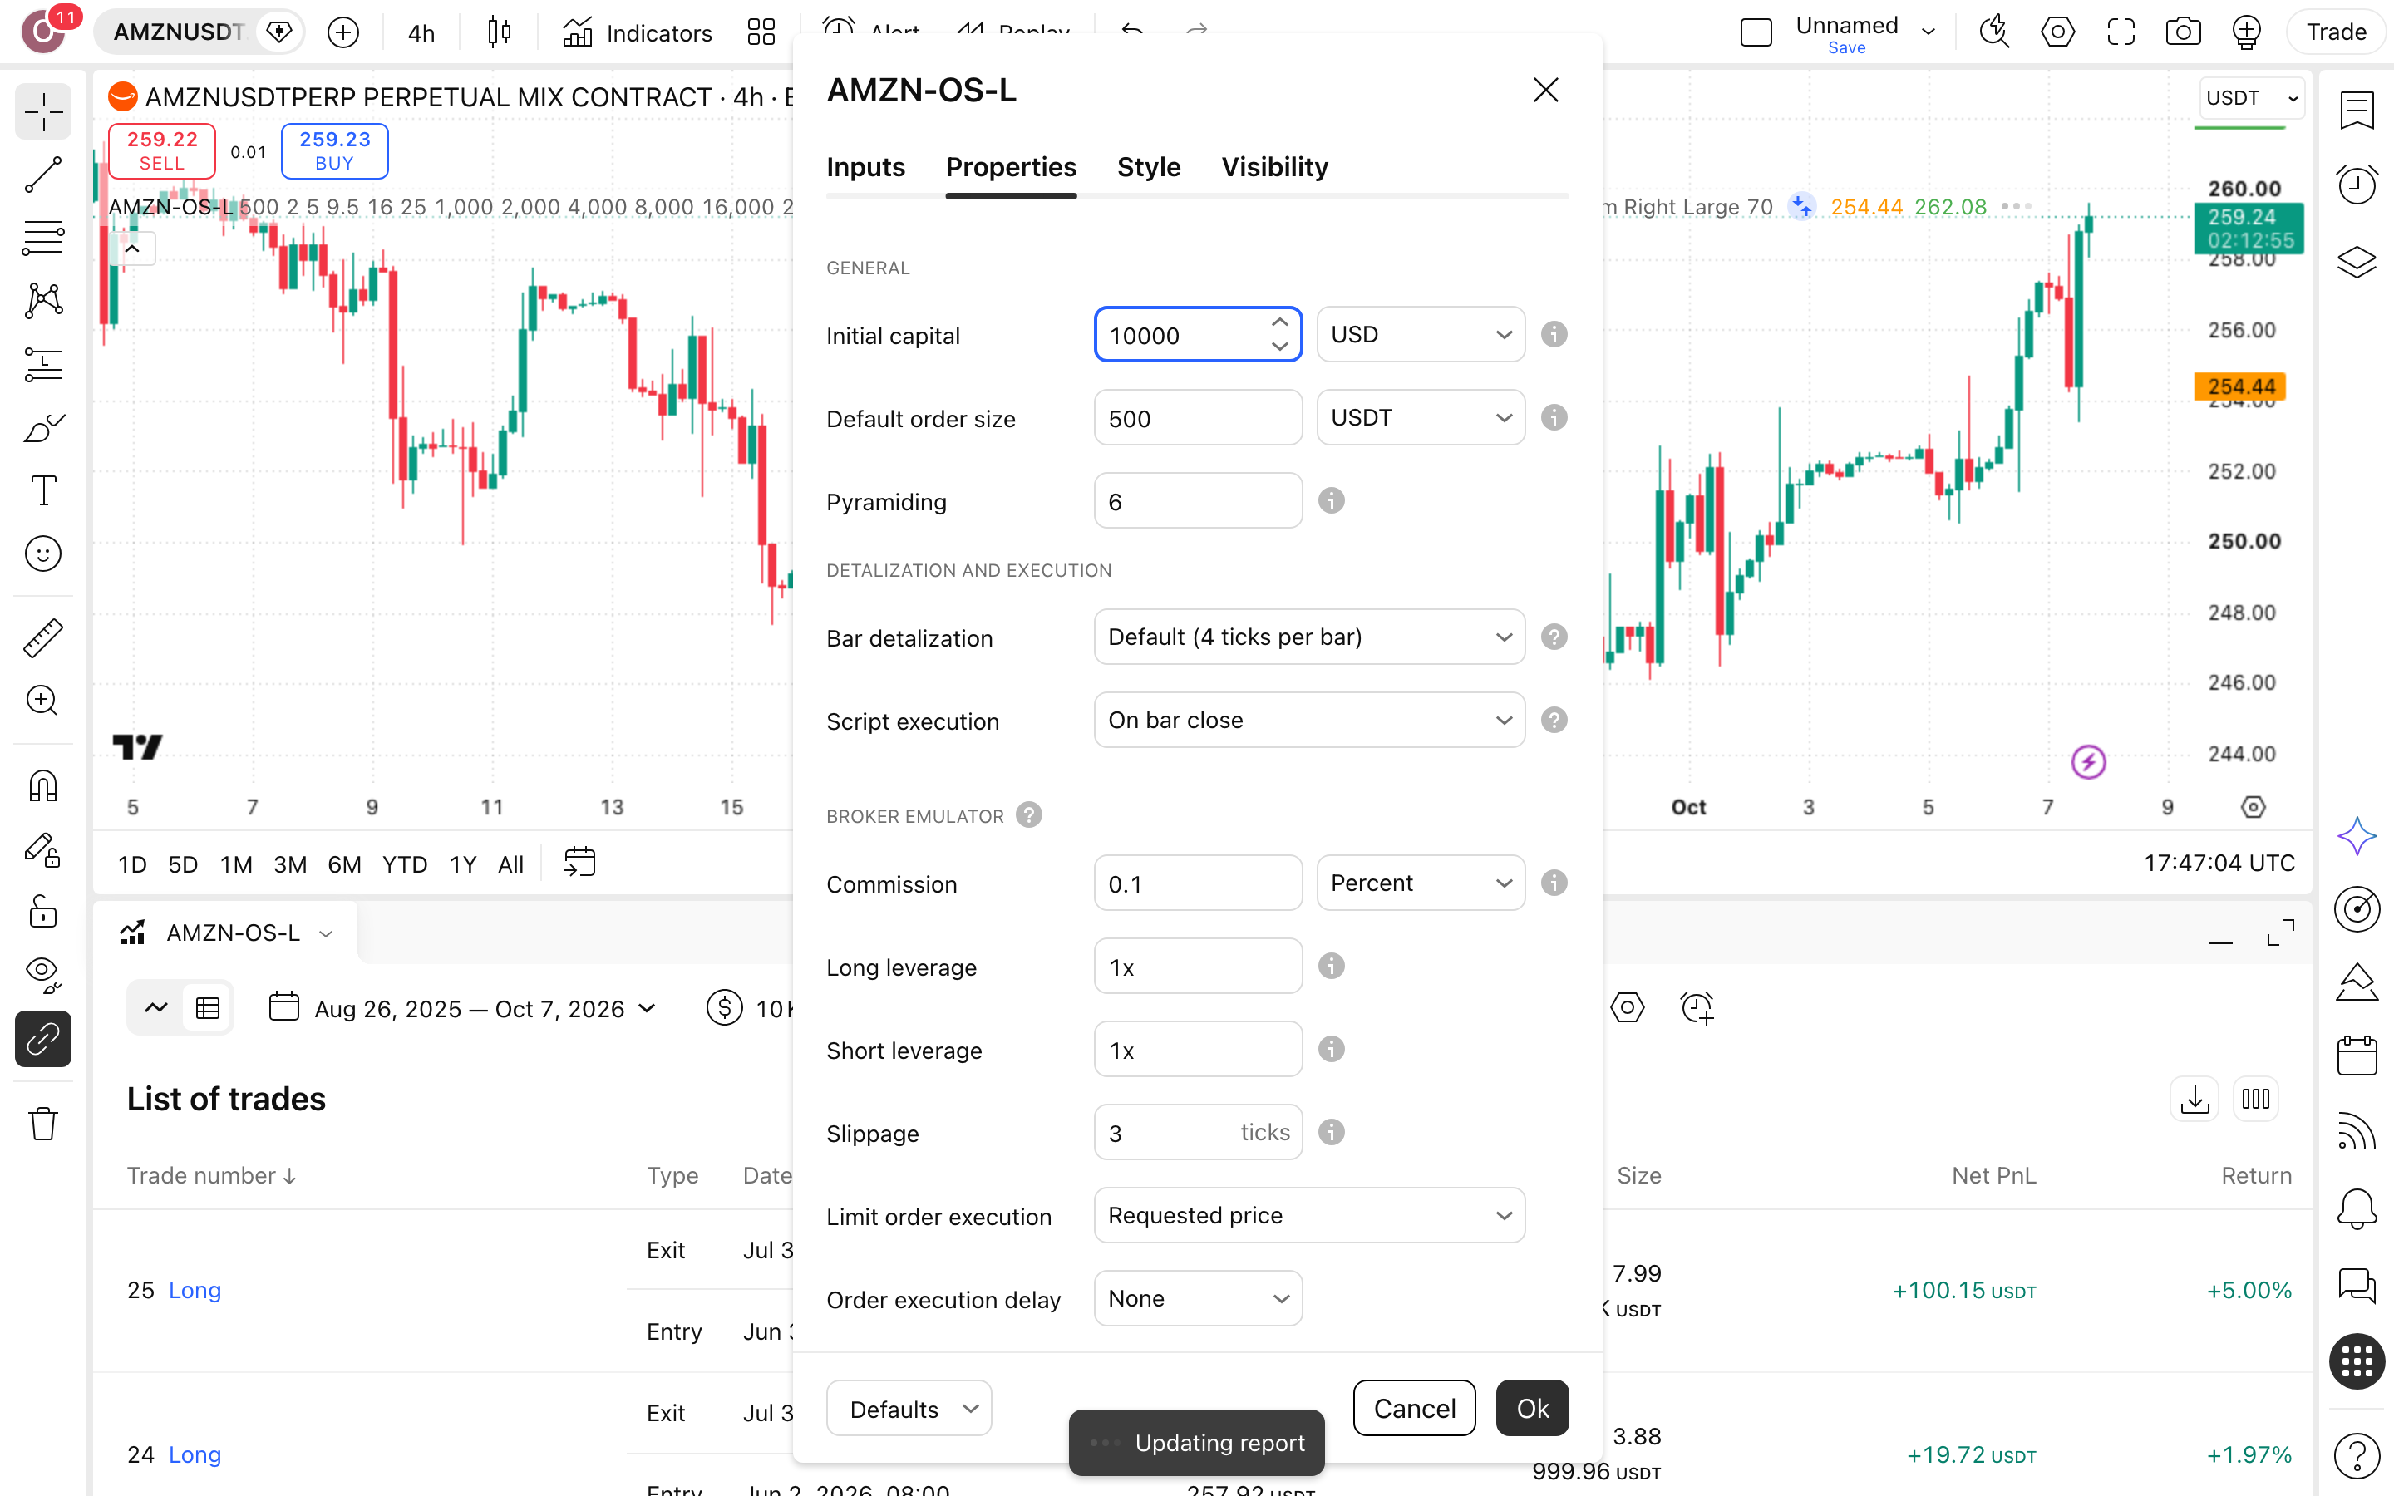Click the Ok button in the dialog

coord(1532,1408)
